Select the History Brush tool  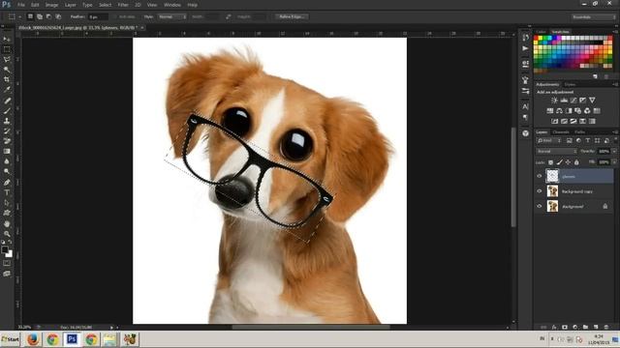tap(7, 131)
